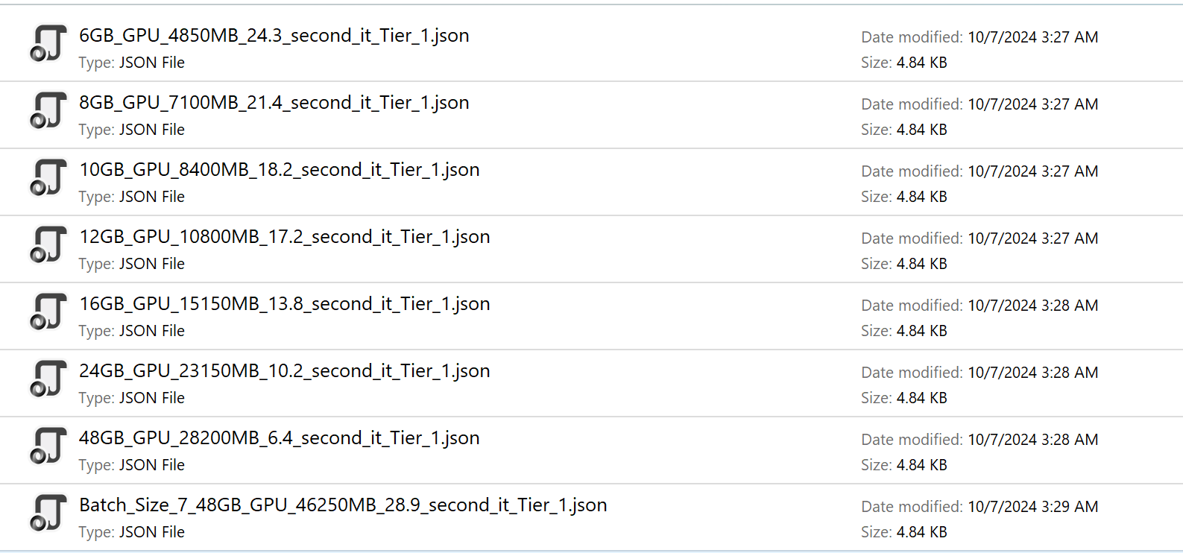Select 24GB_GPU_23150MB_10.2_second_it_Tier_1.json filename
The width and height of the screenshot is (1183, 553).
tap(284, 371)
